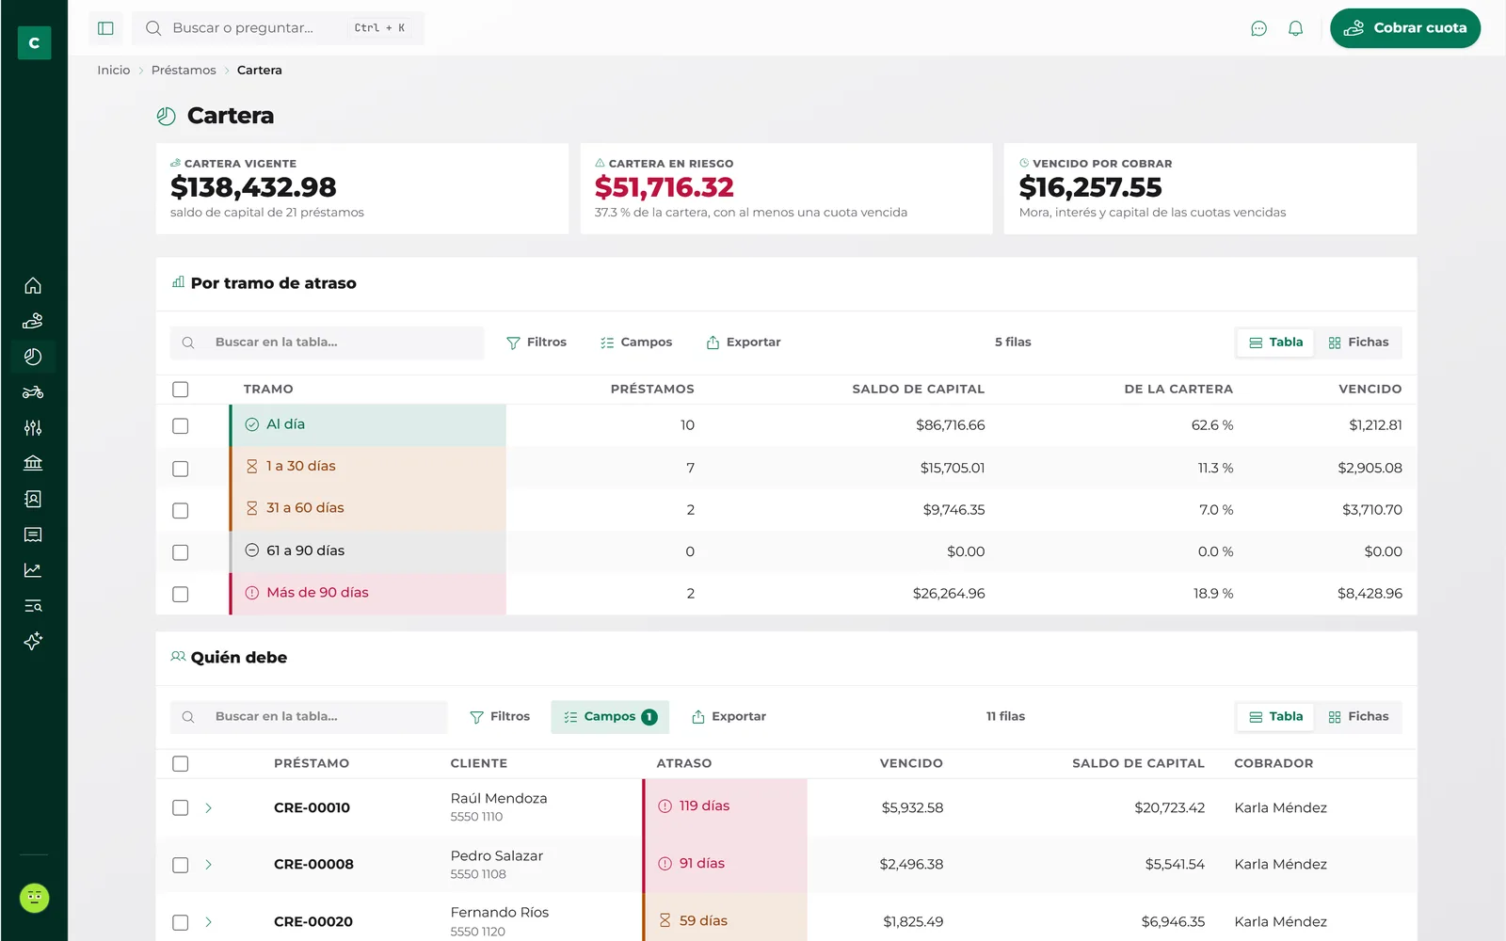Select the pie chart Cartera sidebar icon
Image resolution: width=1506 pixels, height=941 pixels.
click(33, 357)
